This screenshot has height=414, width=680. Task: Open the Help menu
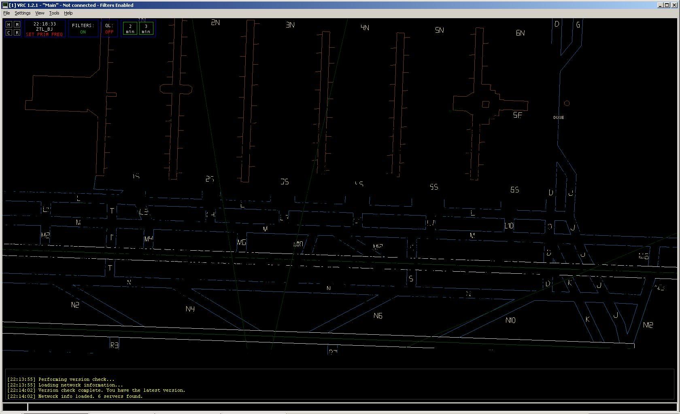68,13
